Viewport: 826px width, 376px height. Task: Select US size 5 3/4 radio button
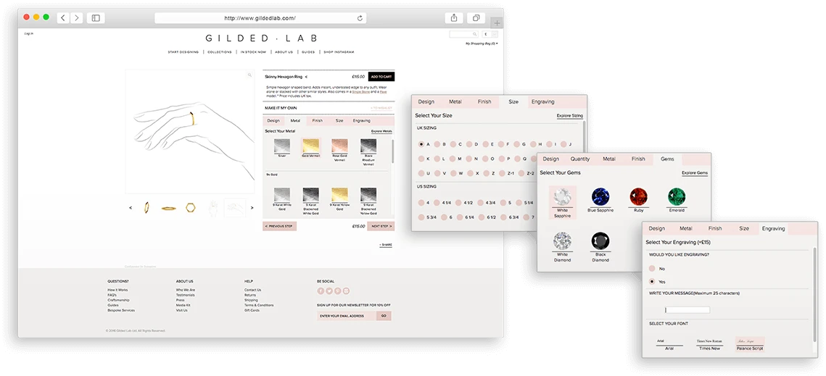pos(421,217)
